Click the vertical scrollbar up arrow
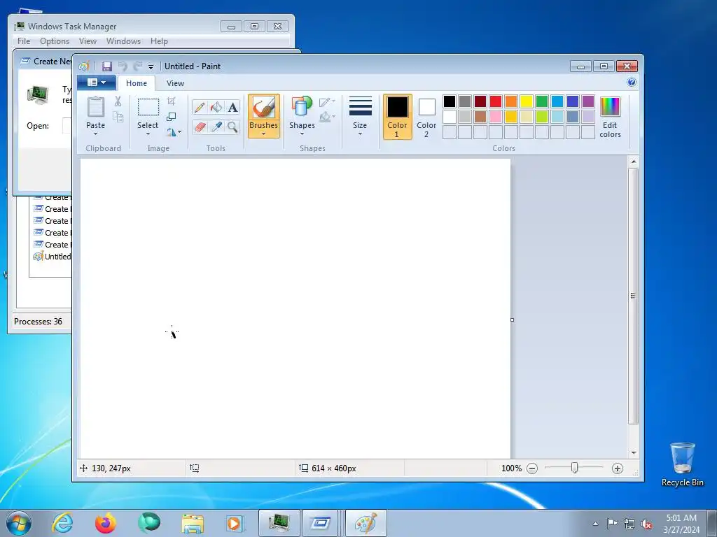 pyautogui.click(x=633, y=162)
